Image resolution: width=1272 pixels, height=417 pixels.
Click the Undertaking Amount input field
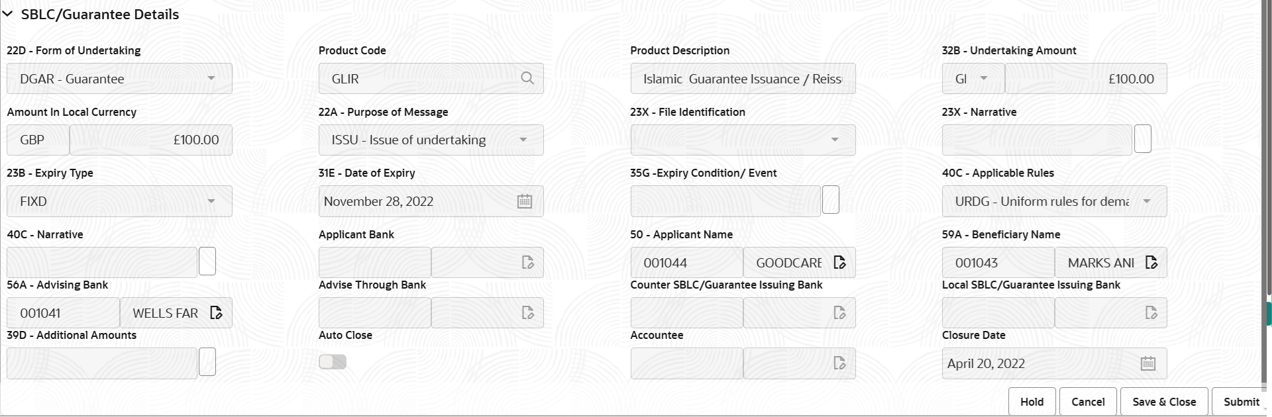click(1086, 79)
